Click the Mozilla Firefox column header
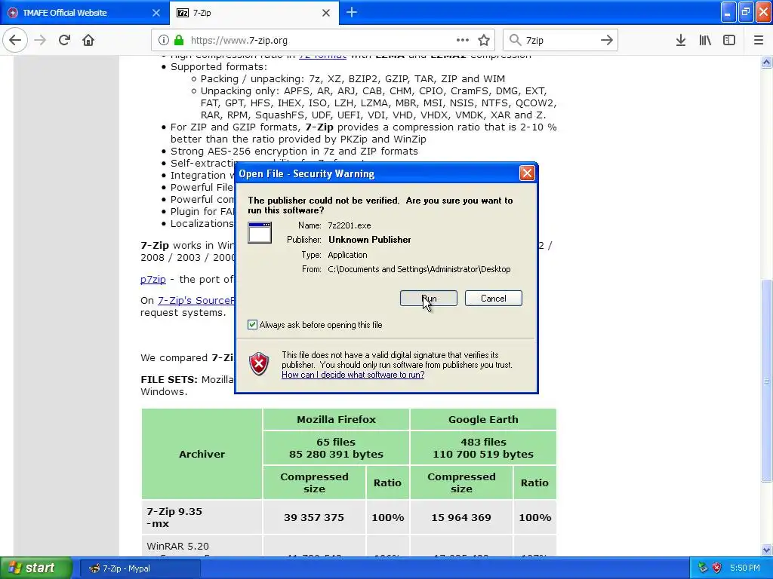This screenshot has width=773, height=579. coord(336,419)
